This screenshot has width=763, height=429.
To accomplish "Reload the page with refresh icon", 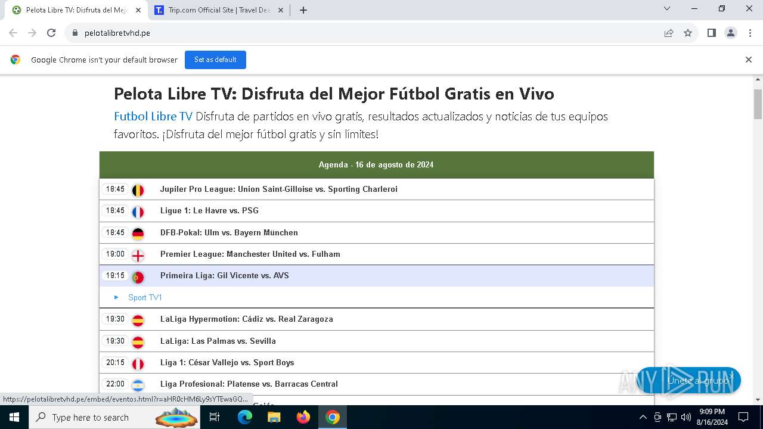I will (x=51, y=33).
